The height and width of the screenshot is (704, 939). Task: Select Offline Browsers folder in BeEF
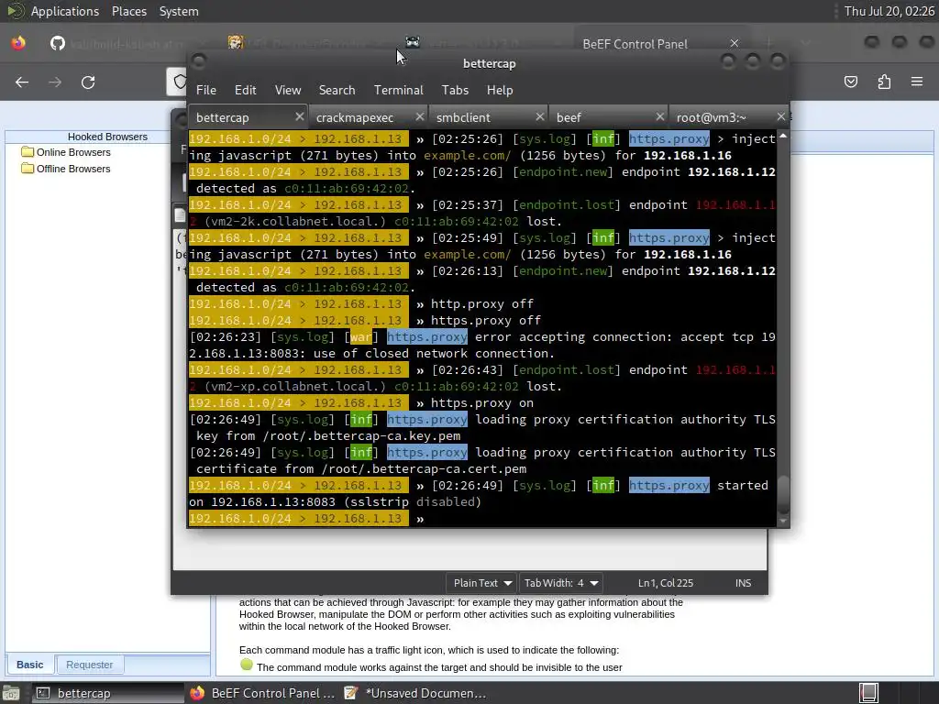click(x=73, y=169)
